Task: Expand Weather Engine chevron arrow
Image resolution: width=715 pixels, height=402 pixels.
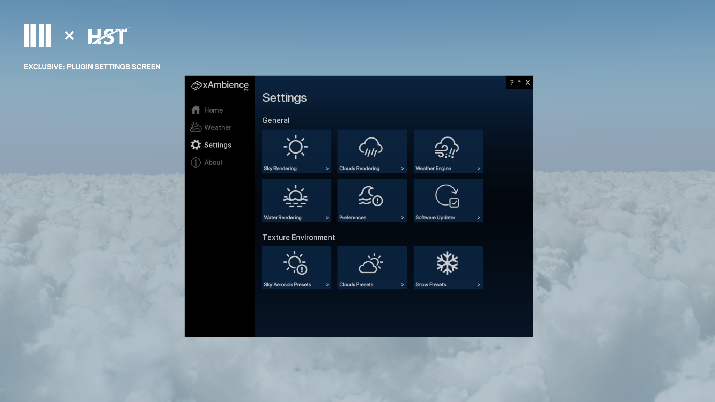Action: point(479,169)
